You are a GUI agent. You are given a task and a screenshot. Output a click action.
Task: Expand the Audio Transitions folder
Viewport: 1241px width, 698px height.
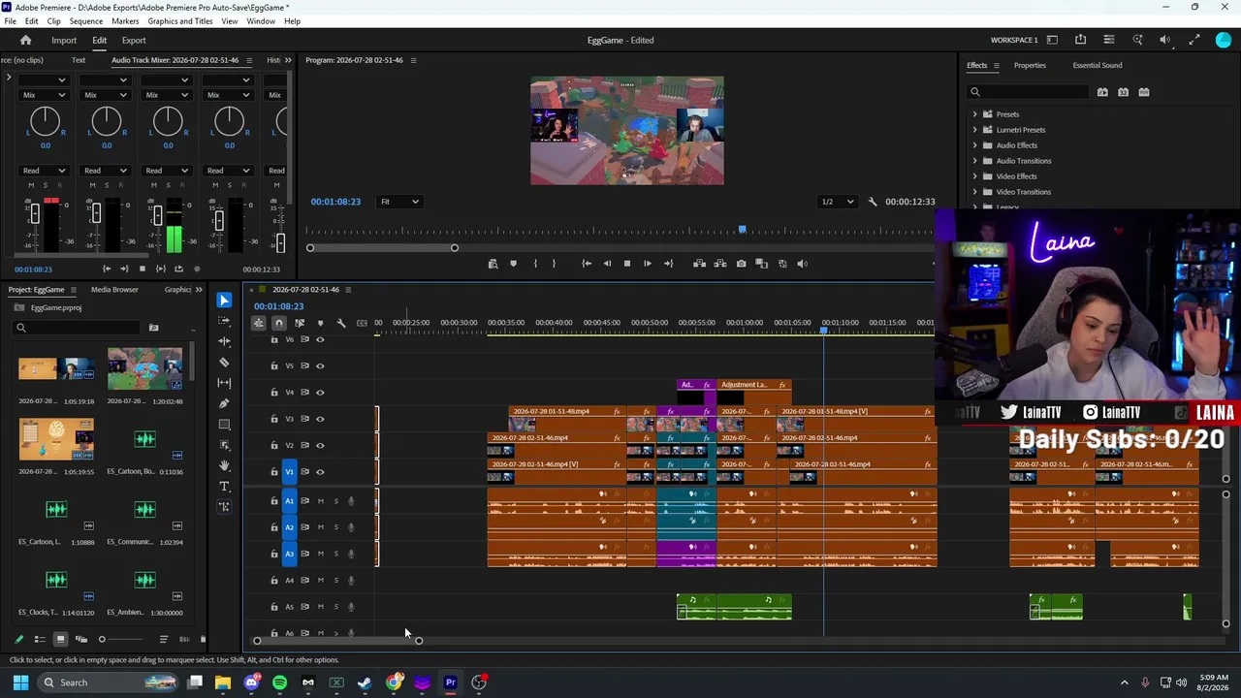[975, 161]
